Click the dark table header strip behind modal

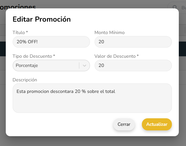coord(3,48)
